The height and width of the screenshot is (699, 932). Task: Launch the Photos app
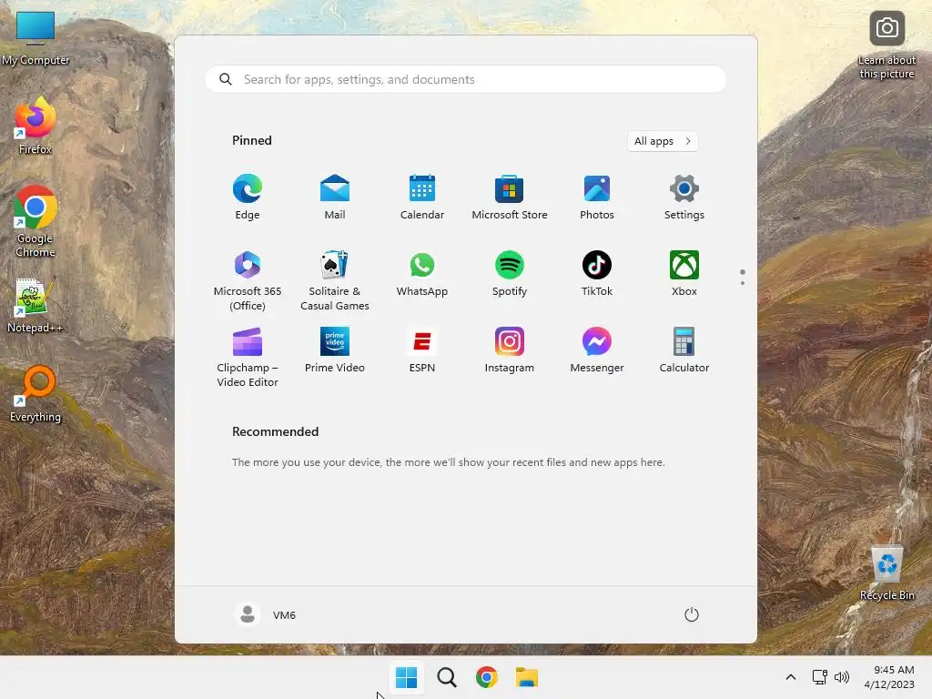[597, 198]
